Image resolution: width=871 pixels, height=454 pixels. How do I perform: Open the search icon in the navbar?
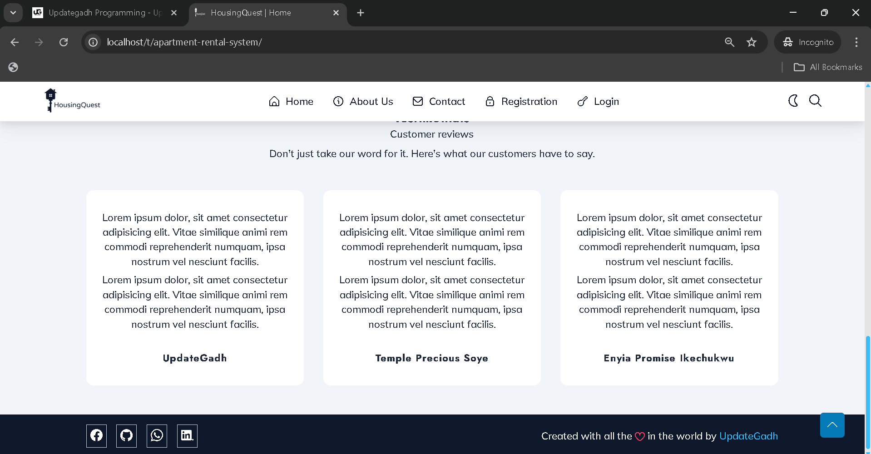[x=815, y=101]
